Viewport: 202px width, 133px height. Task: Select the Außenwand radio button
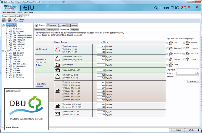tap(167, 48)
